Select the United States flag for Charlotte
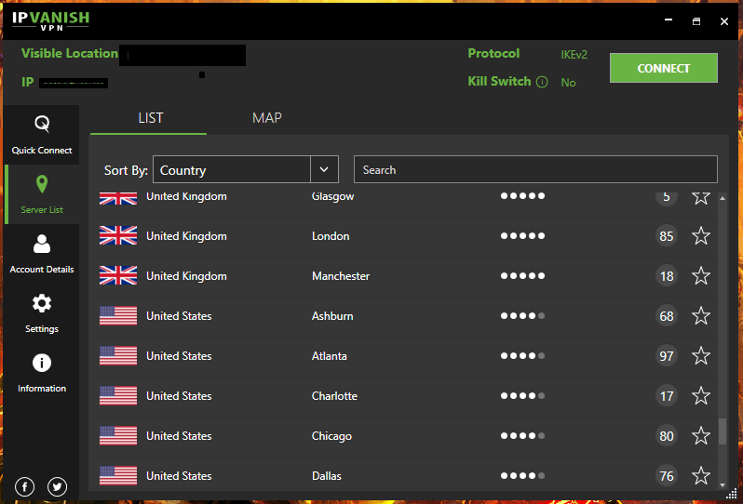The image size is (743, 504). [118, 395]
